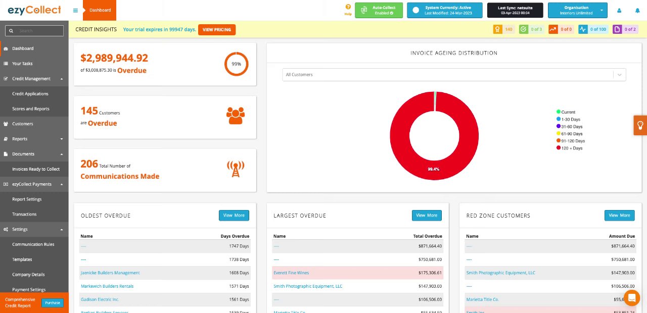Click the orange lightbulb side tab
The width and height of the screenshot is (647, 313).
[640, 125]
